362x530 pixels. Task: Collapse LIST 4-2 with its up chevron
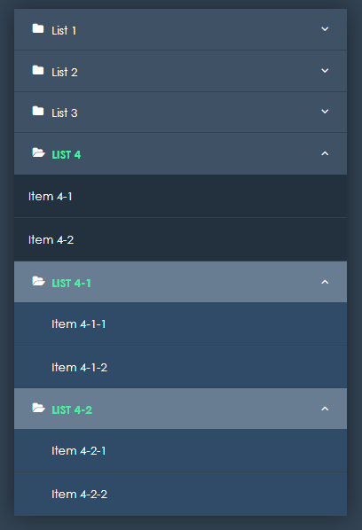(325, 409)
